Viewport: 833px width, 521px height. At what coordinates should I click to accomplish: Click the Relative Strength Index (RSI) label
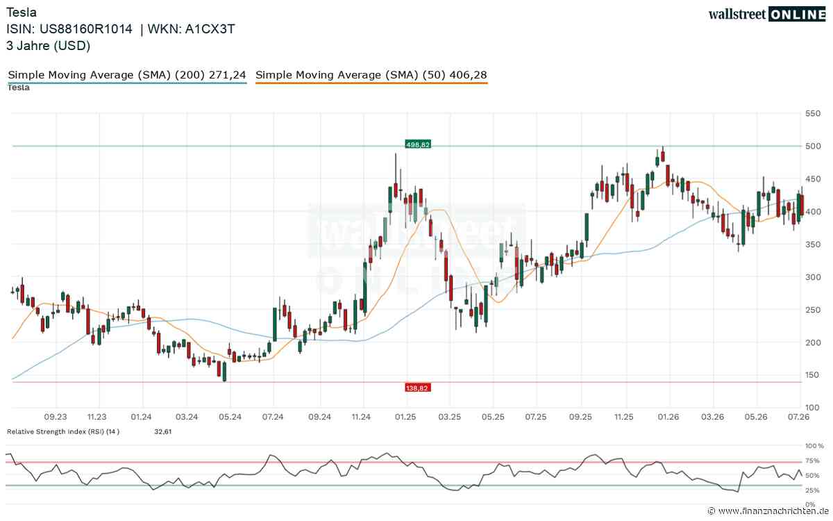tap(63, 431)
